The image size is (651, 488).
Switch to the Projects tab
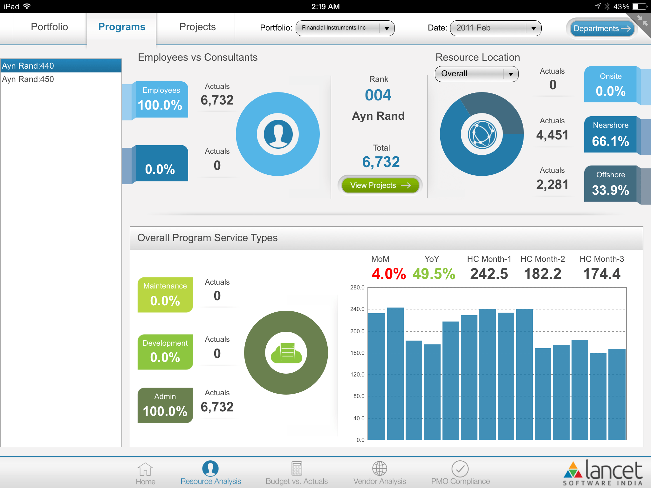197,27
